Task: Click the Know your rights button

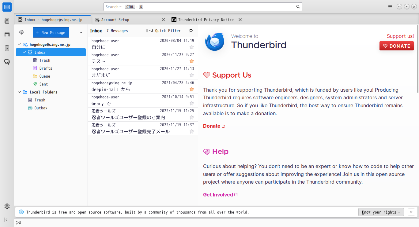Action: (381, 212)
